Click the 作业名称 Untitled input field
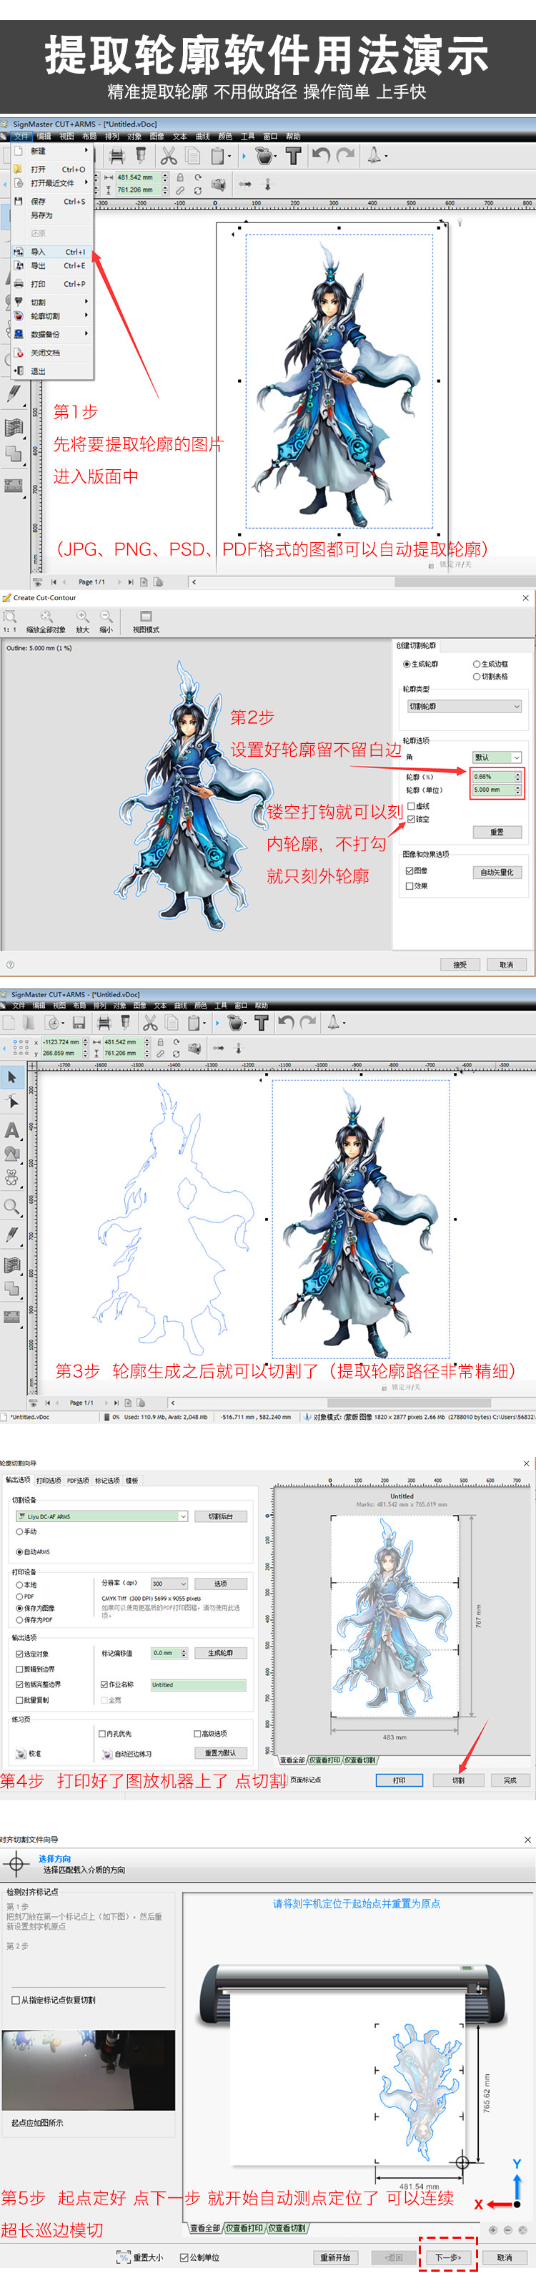The image size is (536, 2281). point(198,1684)
